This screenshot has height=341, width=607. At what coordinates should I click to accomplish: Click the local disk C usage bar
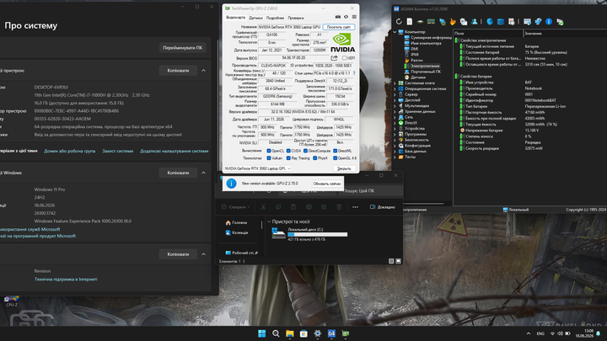(x=318, y=234)
